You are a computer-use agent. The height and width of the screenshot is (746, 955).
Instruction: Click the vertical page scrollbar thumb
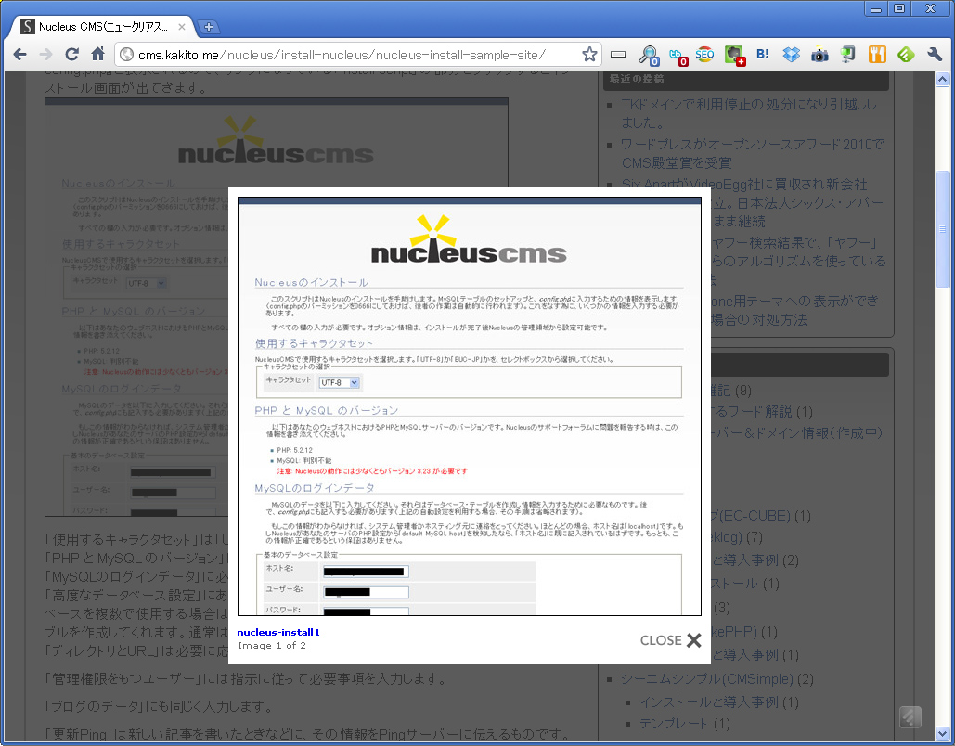944,230
